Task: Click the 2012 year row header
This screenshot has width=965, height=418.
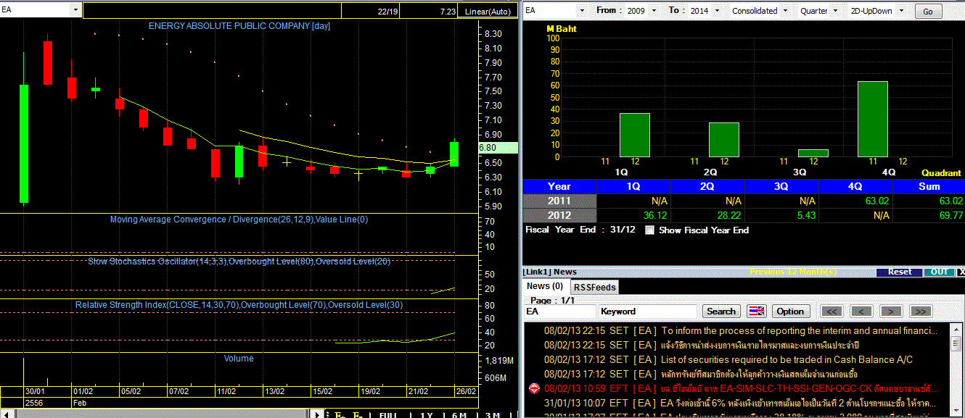Action: [559, 215]
